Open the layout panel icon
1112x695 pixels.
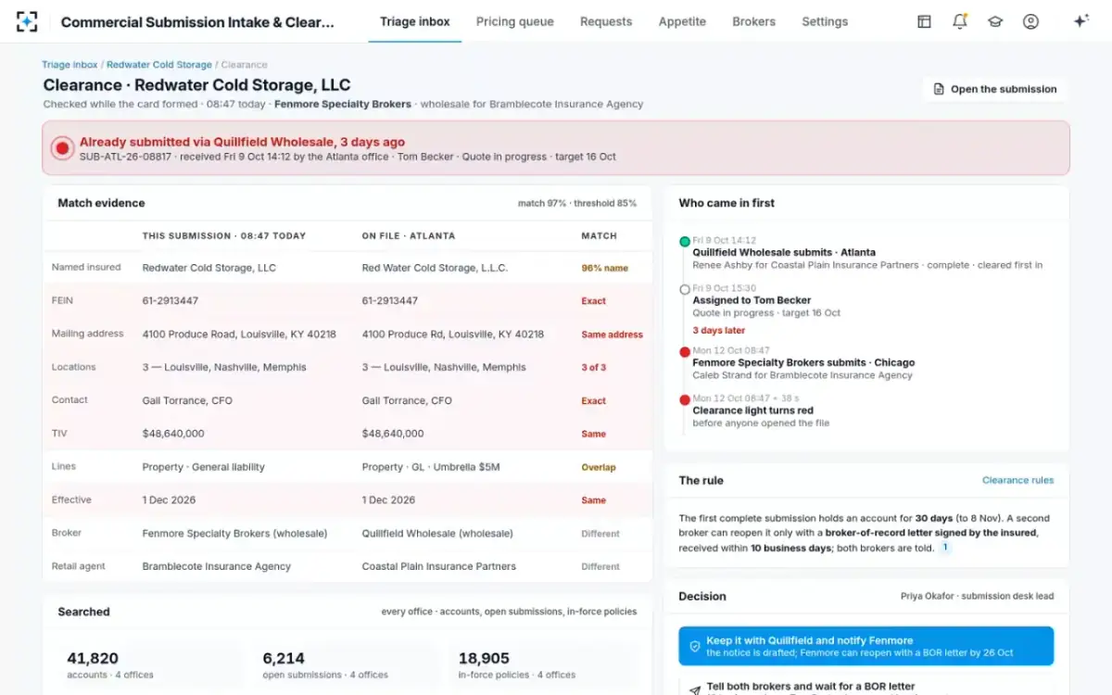tap(924, 21)
